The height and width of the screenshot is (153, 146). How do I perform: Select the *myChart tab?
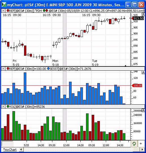tap(10, 150)
